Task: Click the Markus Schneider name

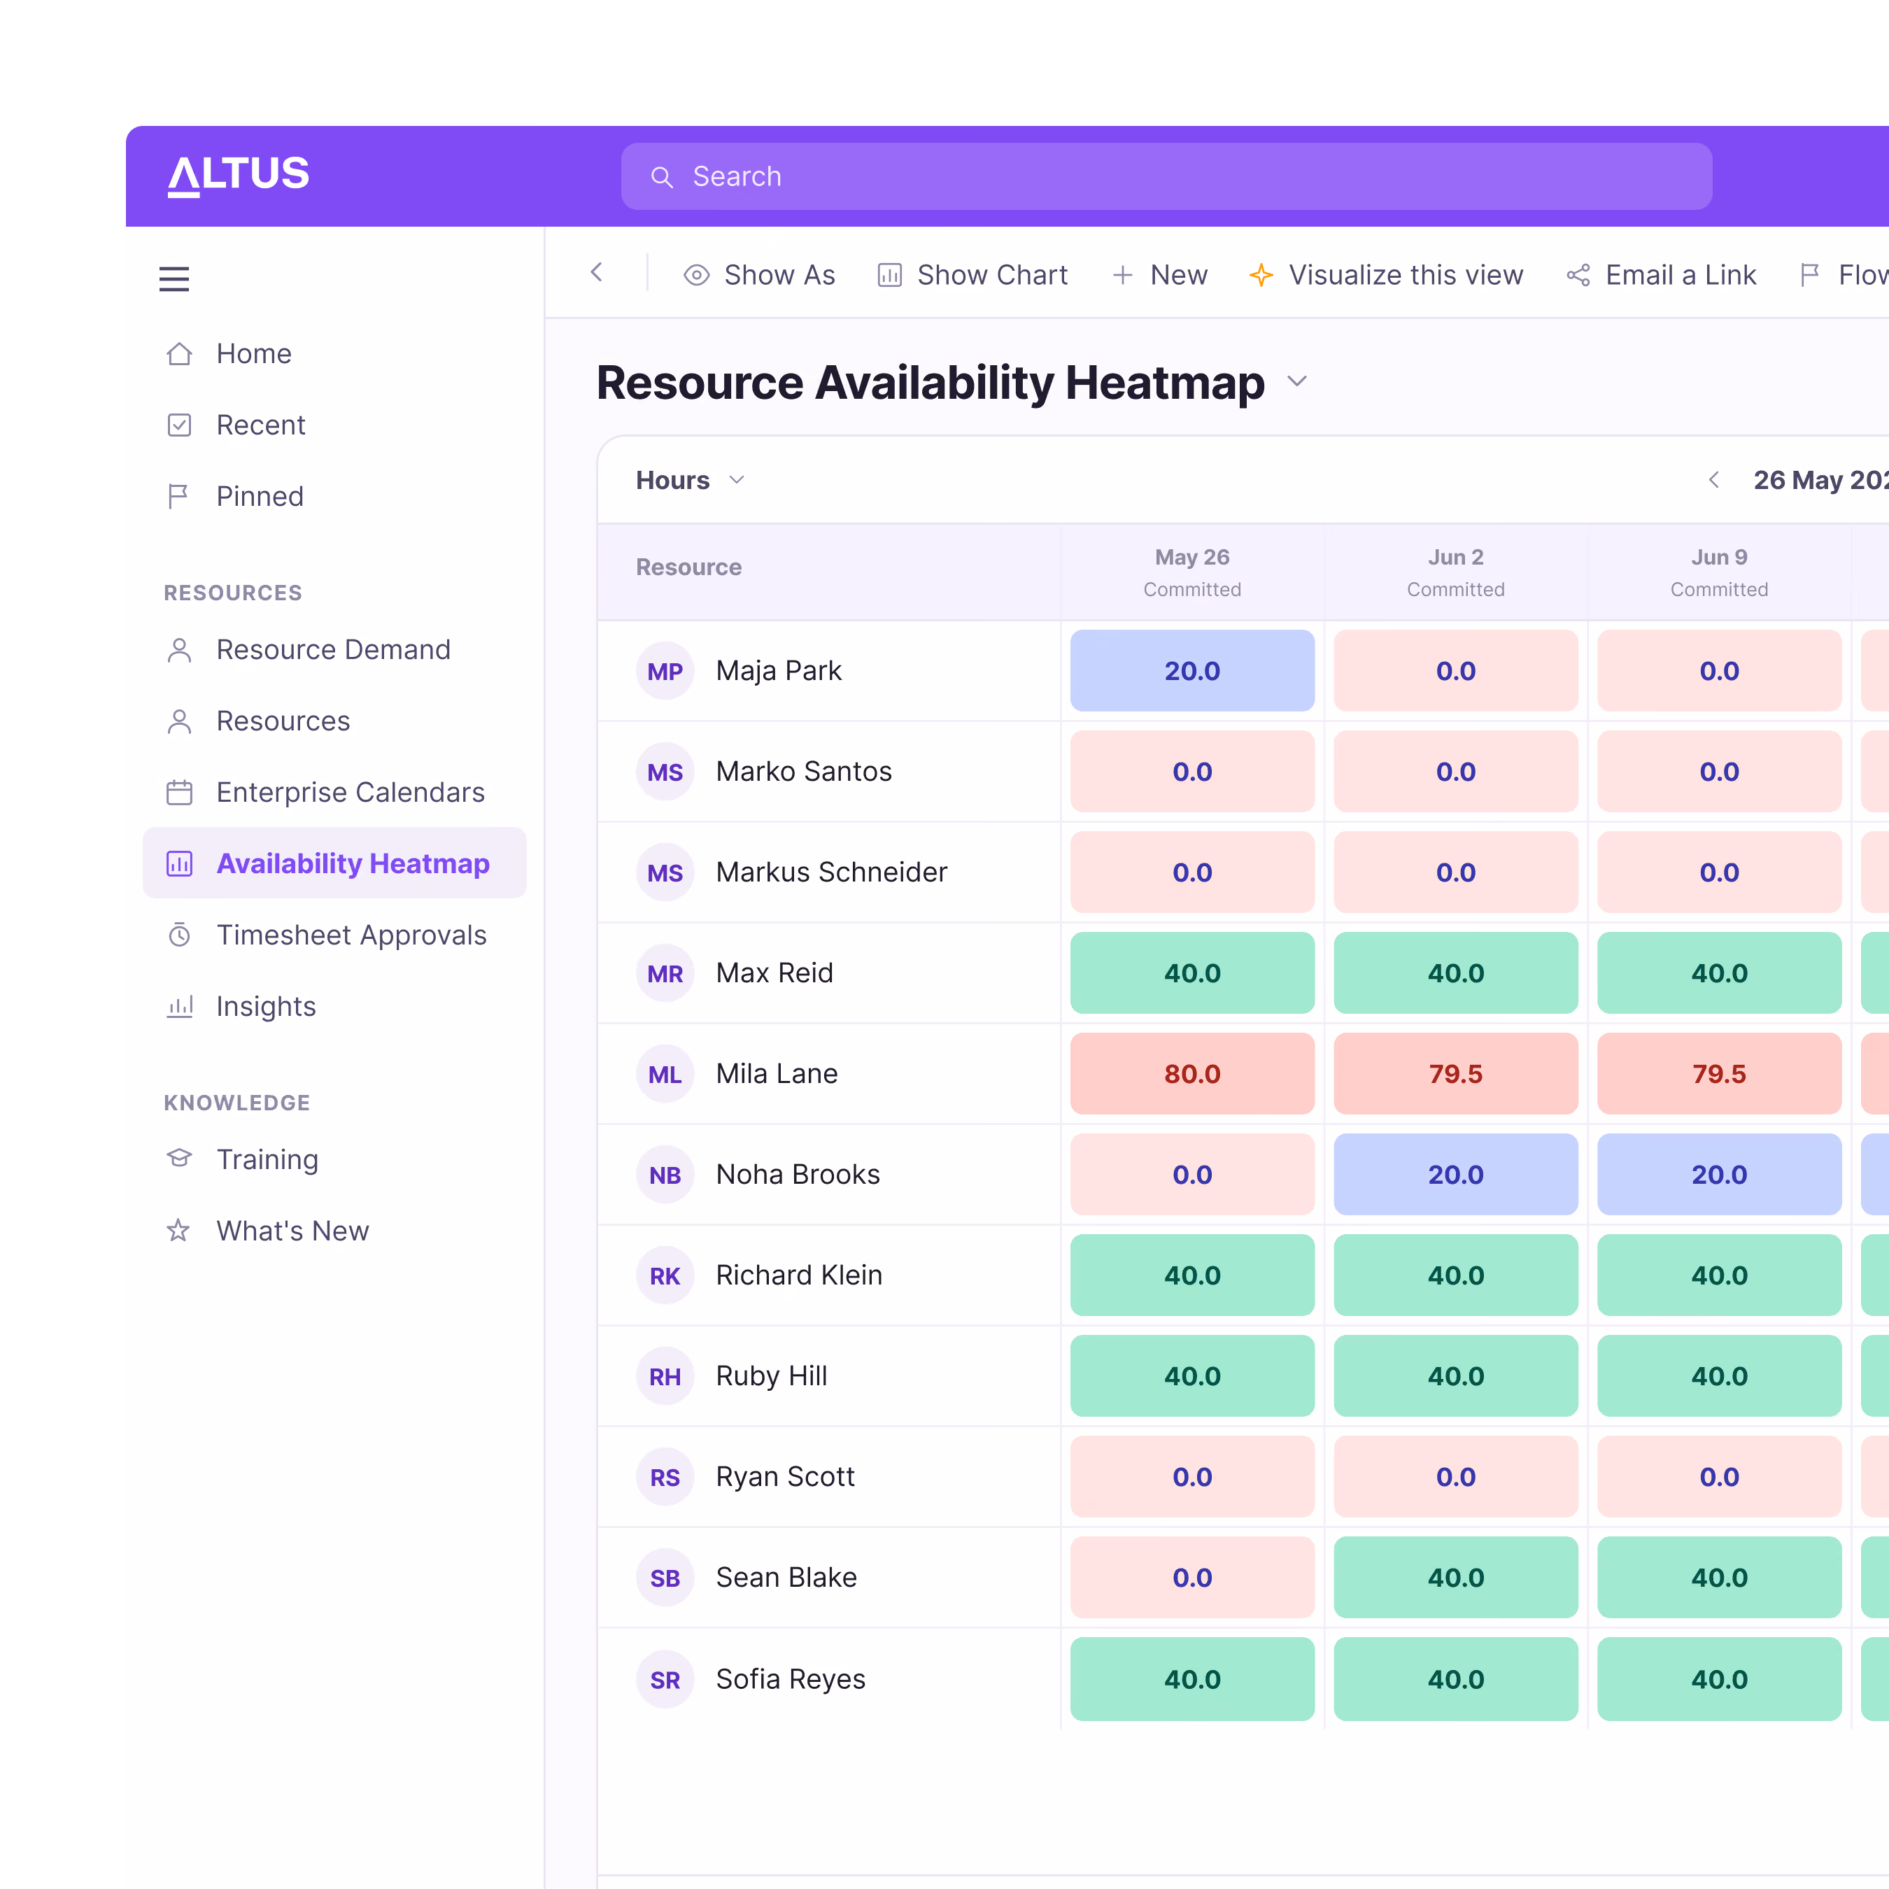Action: [x=831, y=872]
